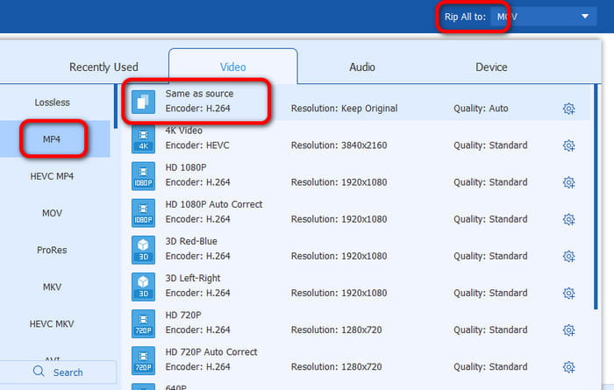Viewport: 614px width, 390px height.
Task: Click the magnifier search icon
Action: point(39,372)
